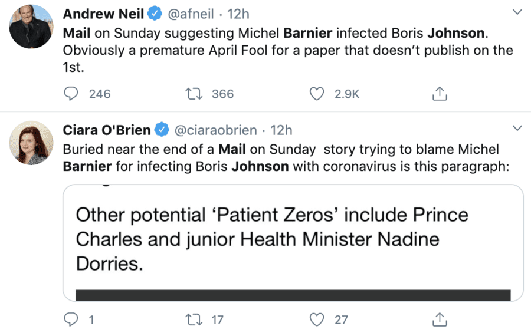Open the 12h timestamp on Ciara O'Brien's tweet
The height and width of the screenshot is (336, 531).
click(281, 130)
